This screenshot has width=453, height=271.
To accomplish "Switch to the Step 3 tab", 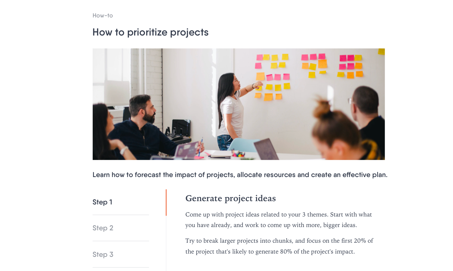I will click(x=120, y=254).
